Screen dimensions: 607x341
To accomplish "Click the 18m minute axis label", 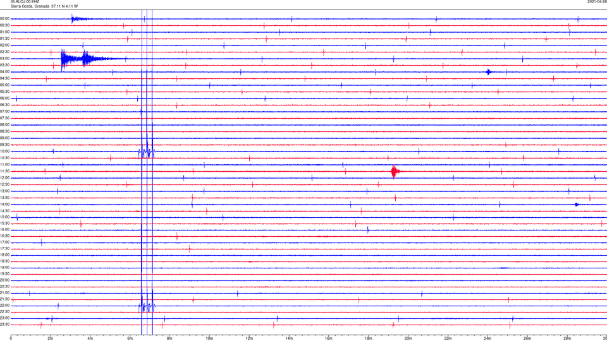I will click(368, 338).
